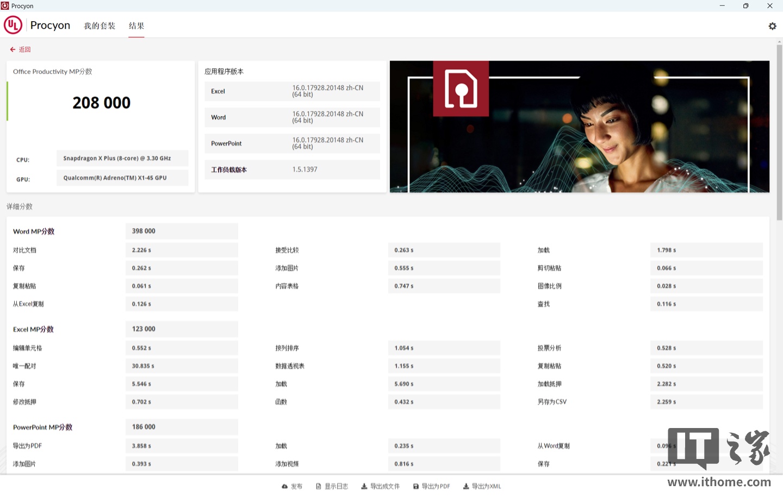Viewport: 783px width, 497px height.
Task: Click the Procyon app icon in title bar
Action: pyautogui.click(x=5, y=6)
